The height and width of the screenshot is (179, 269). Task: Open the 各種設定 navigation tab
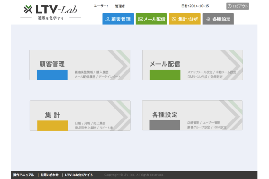pyautogui.click(x=218, y=19)
